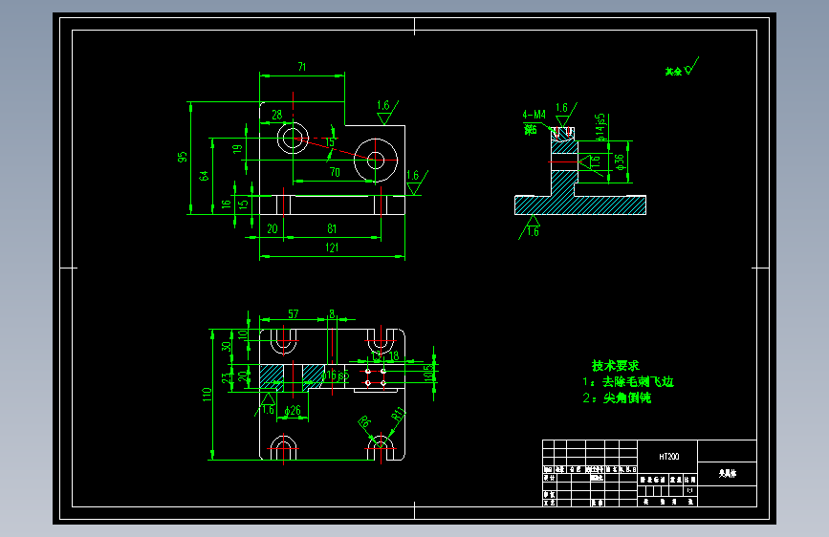829x537 pixels.
Task: Click the small bore circle near 28
Action: [293, 138]
